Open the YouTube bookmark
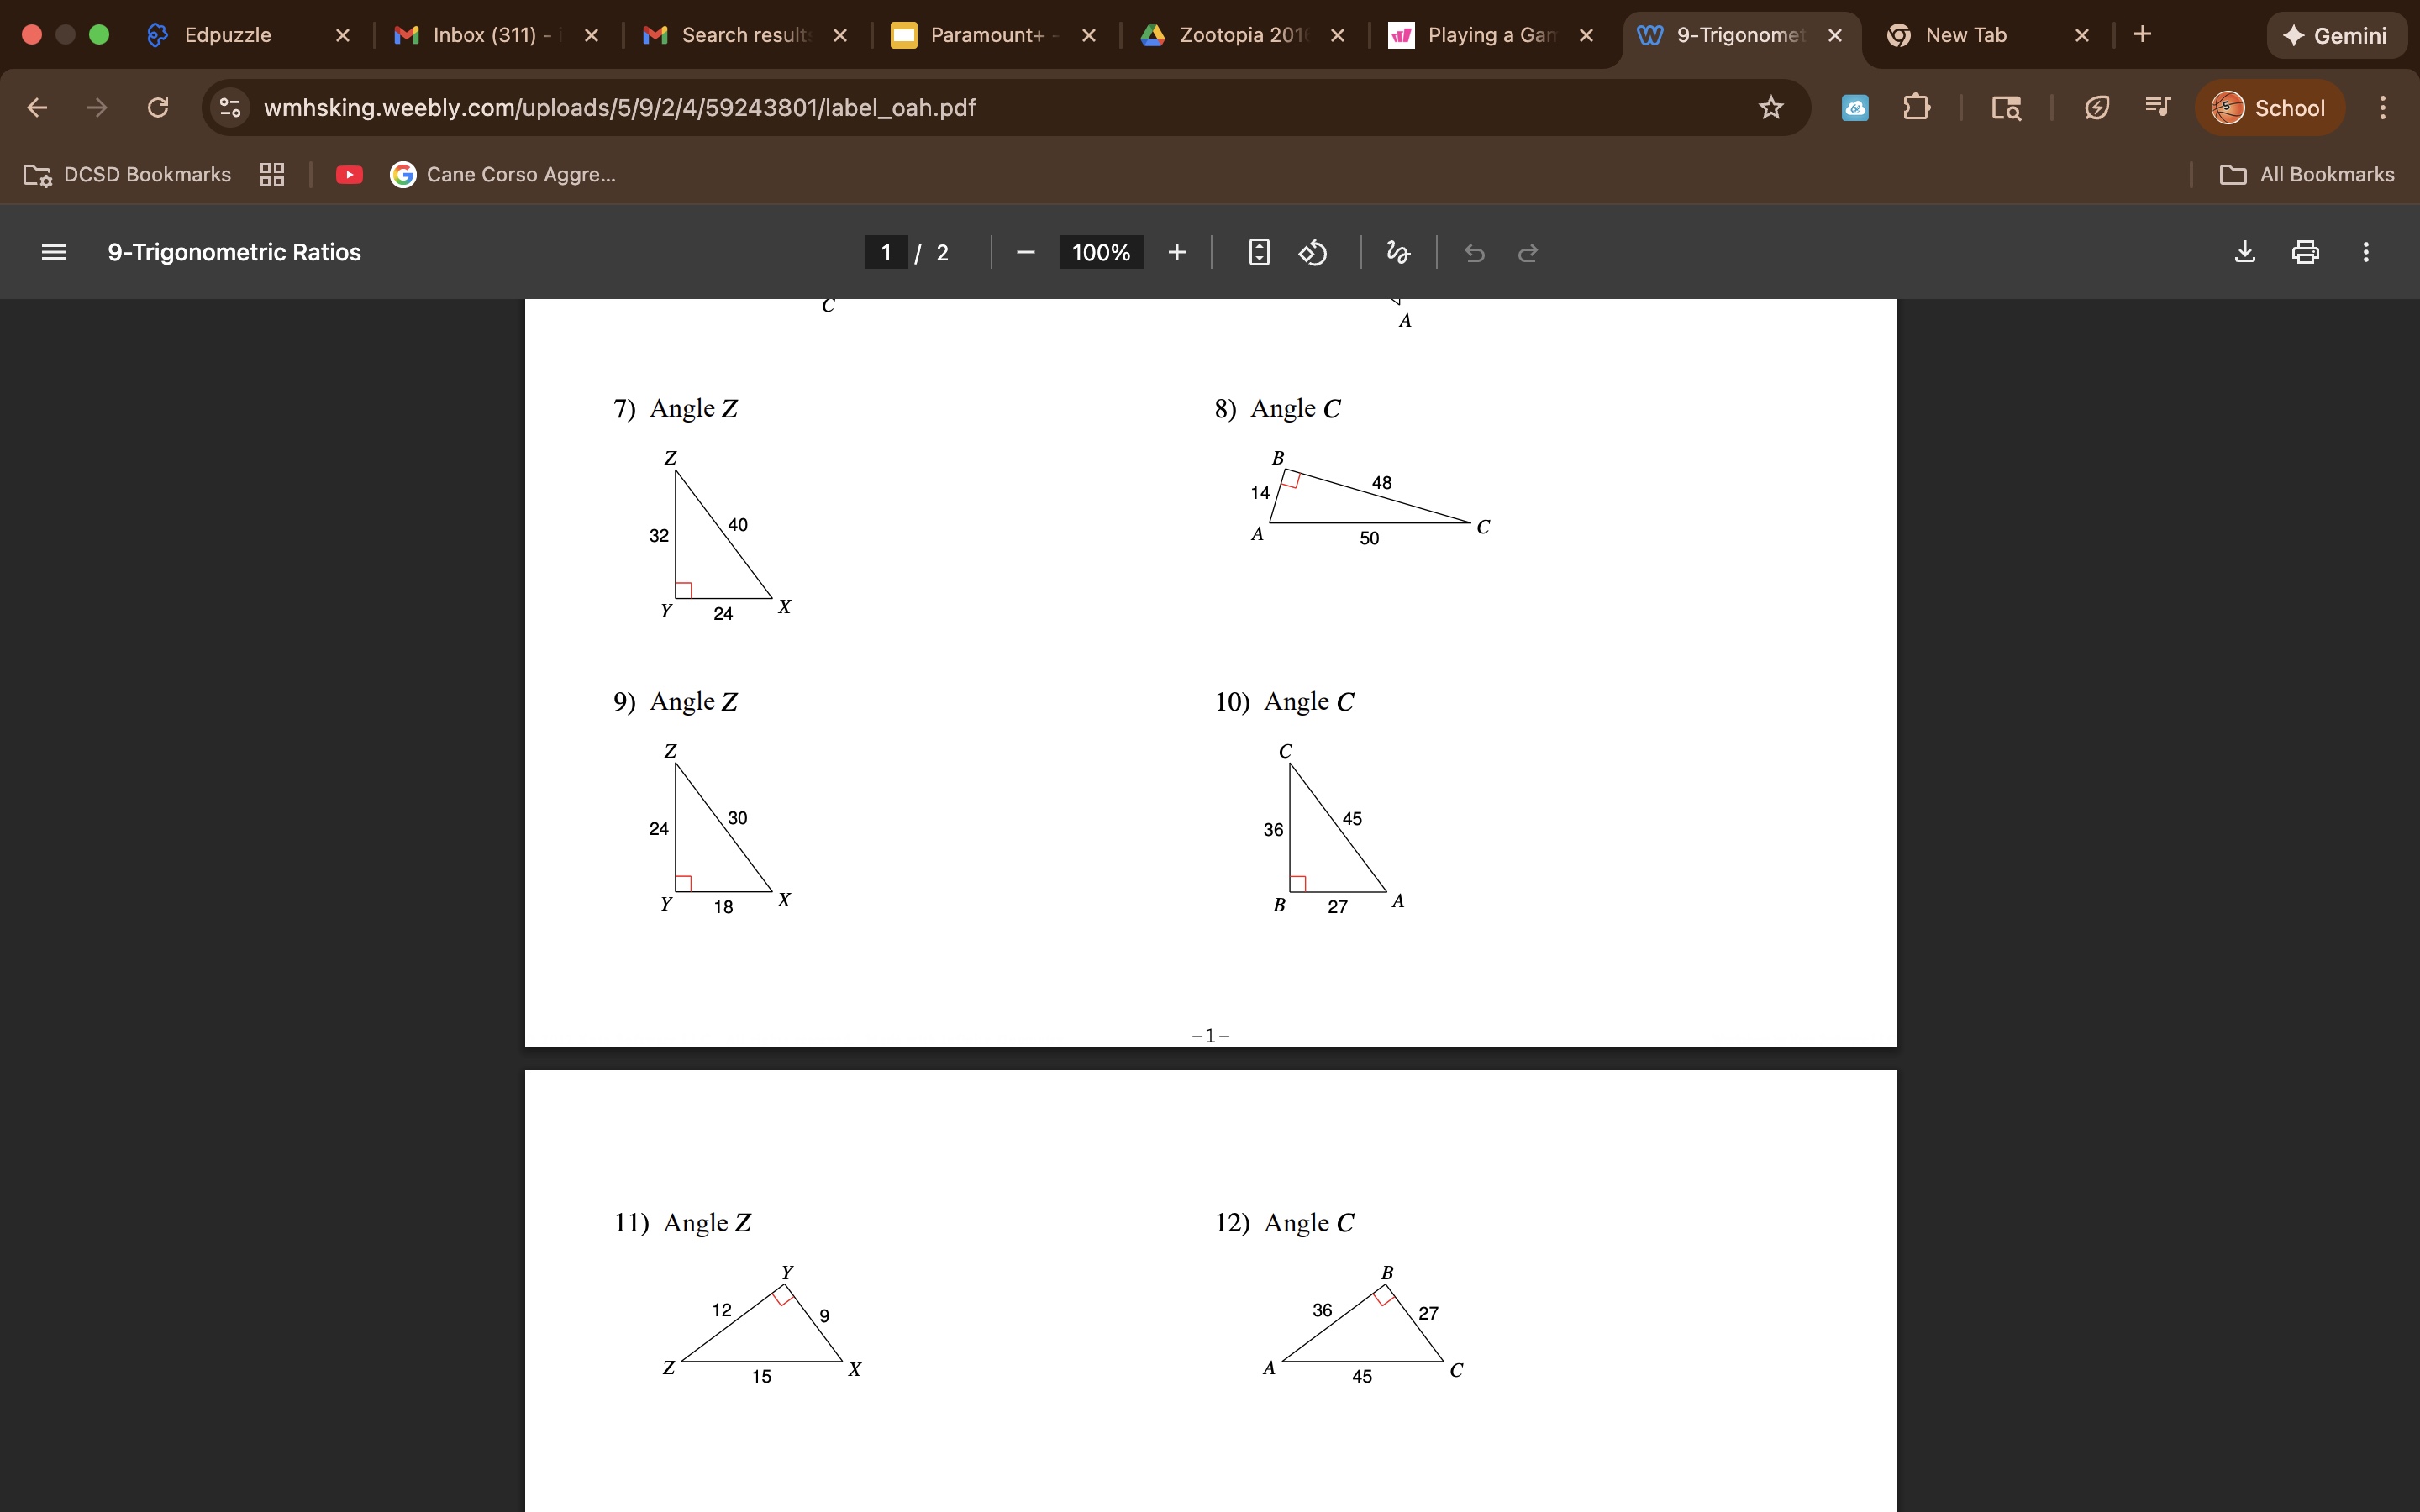The height and width of the screenshot is (1512, 2420). (349, 174)
